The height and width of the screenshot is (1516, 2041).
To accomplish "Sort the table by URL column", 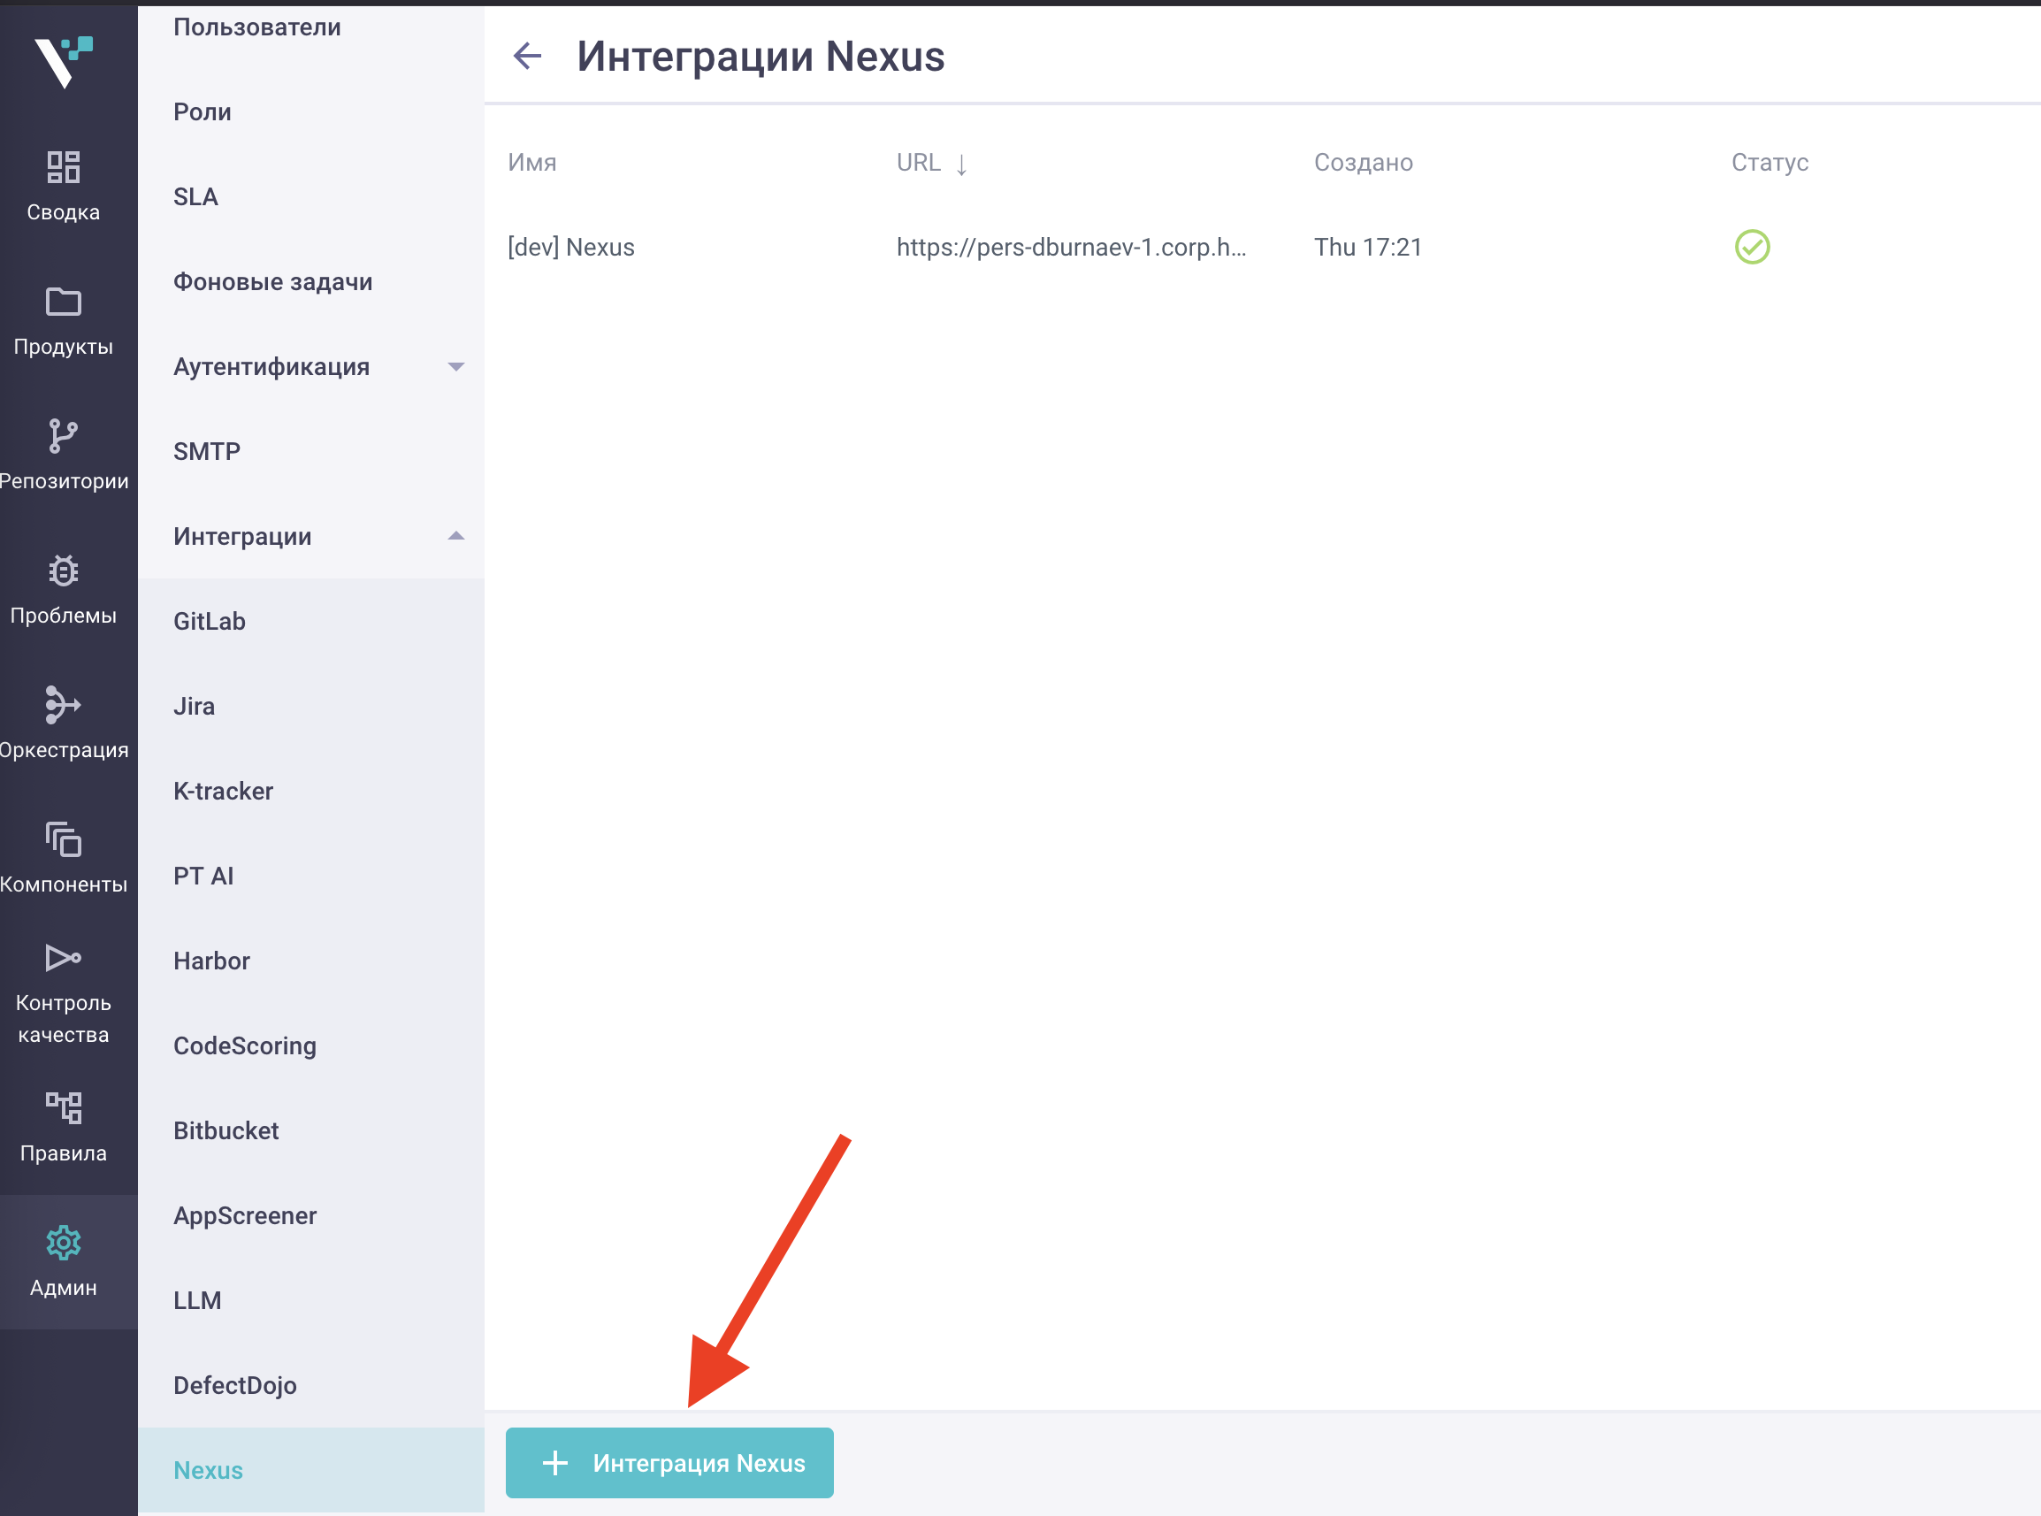I will coord(918,163).
